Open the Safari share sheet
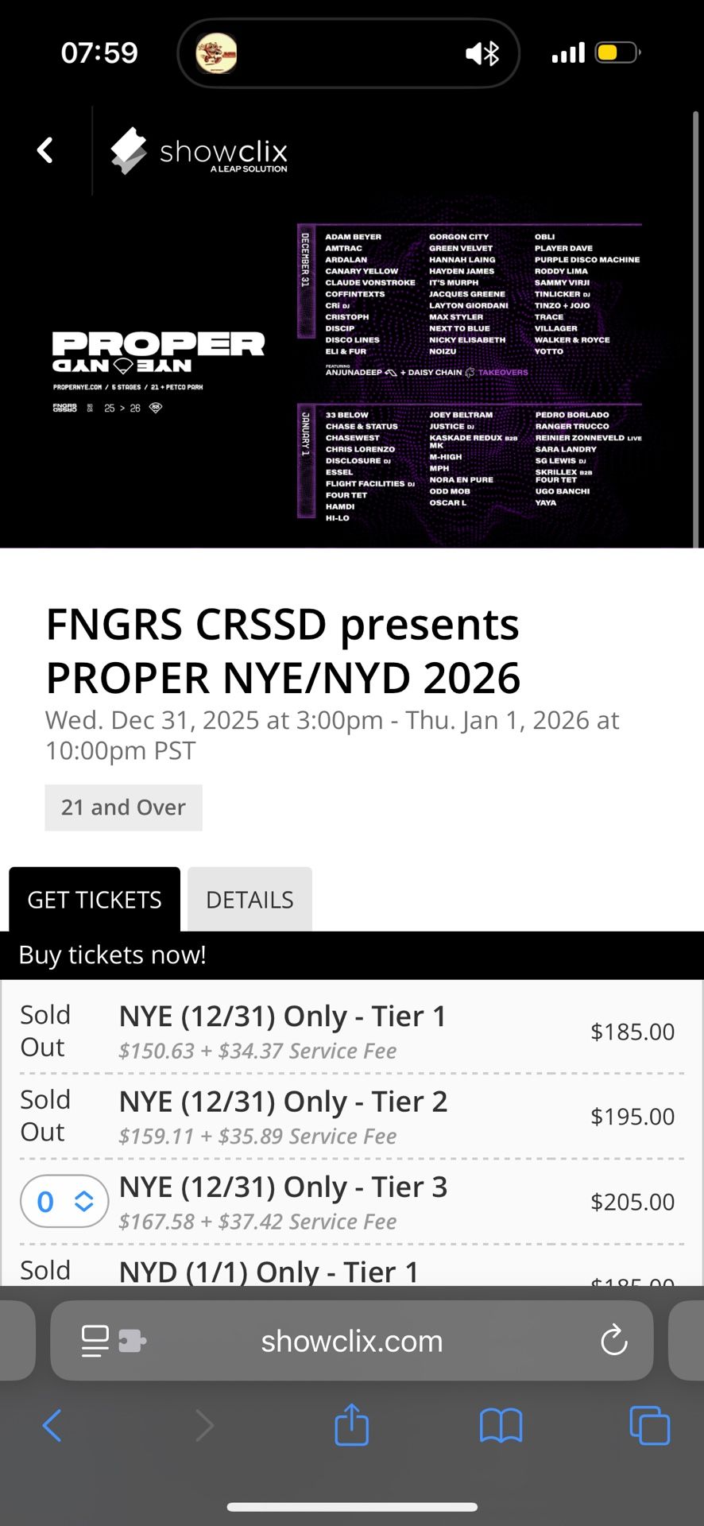704x1526 pixels. tap(351, 1423)
